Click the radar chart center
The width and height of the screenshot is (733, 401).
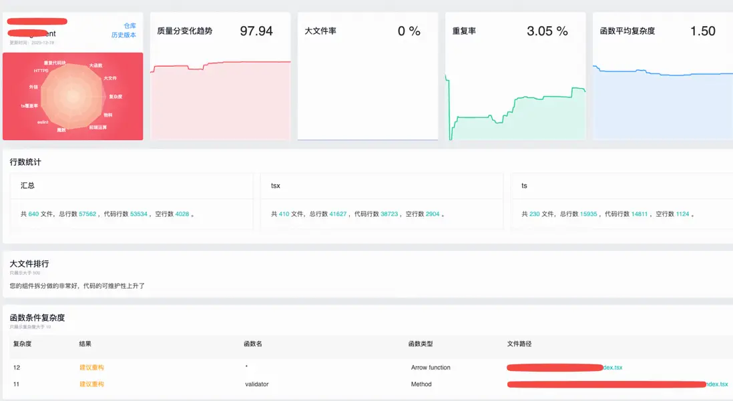[73, 96]
